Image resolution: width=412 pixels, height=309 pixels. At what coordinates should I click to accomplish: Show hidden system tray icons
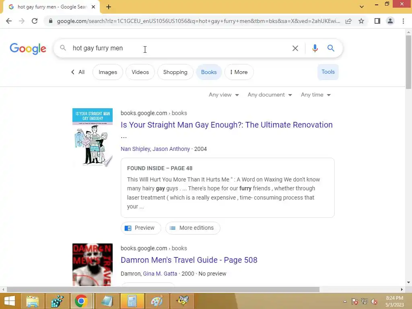tap(345, 301)
